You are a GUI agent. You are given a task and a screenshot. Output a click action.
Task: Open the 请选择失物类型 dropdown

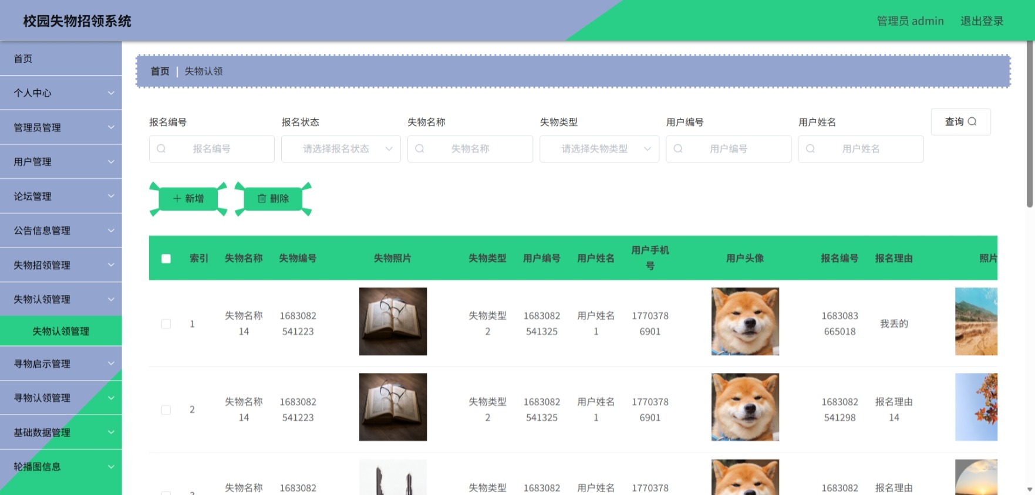pyautogui.click(x=599, y=149)
